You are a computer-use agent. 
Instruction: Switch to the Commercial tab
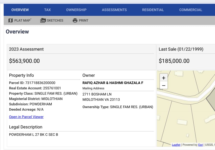(190, 10)
